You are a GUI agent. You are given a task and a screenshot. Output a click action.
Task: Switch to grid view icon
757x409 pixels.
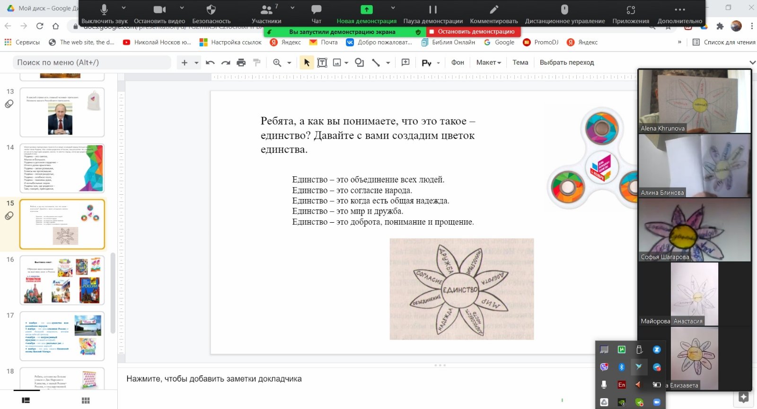(86, 400)
